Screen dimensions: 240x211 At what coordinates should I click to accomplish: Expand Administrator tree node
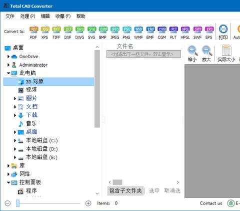[8, 65]
